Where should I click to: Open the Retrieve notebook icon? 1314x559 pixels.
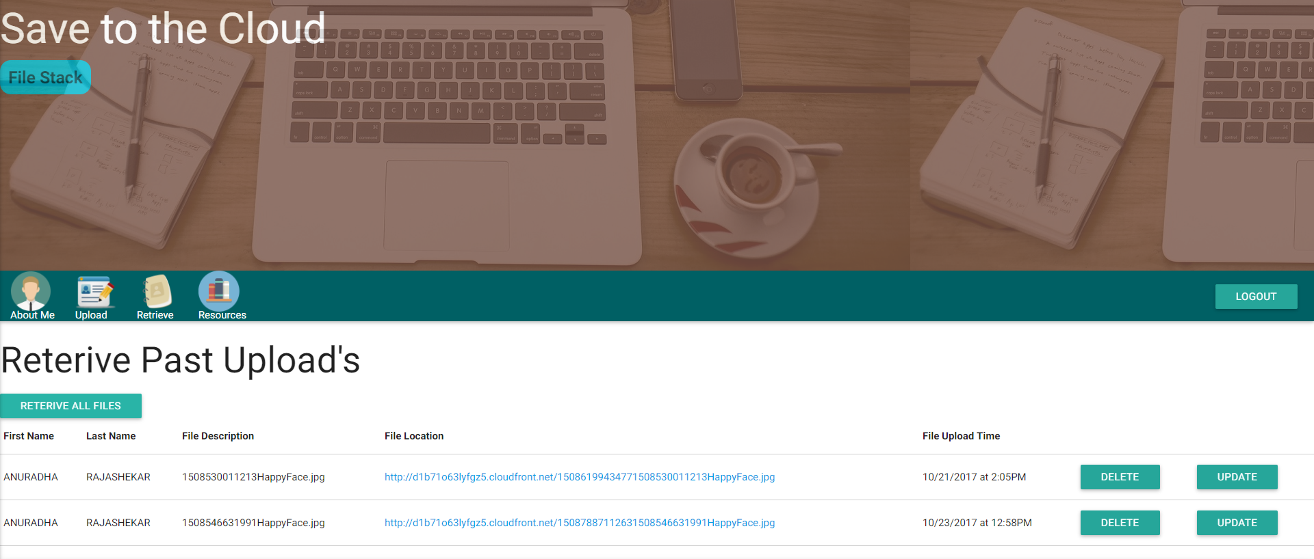157,292
